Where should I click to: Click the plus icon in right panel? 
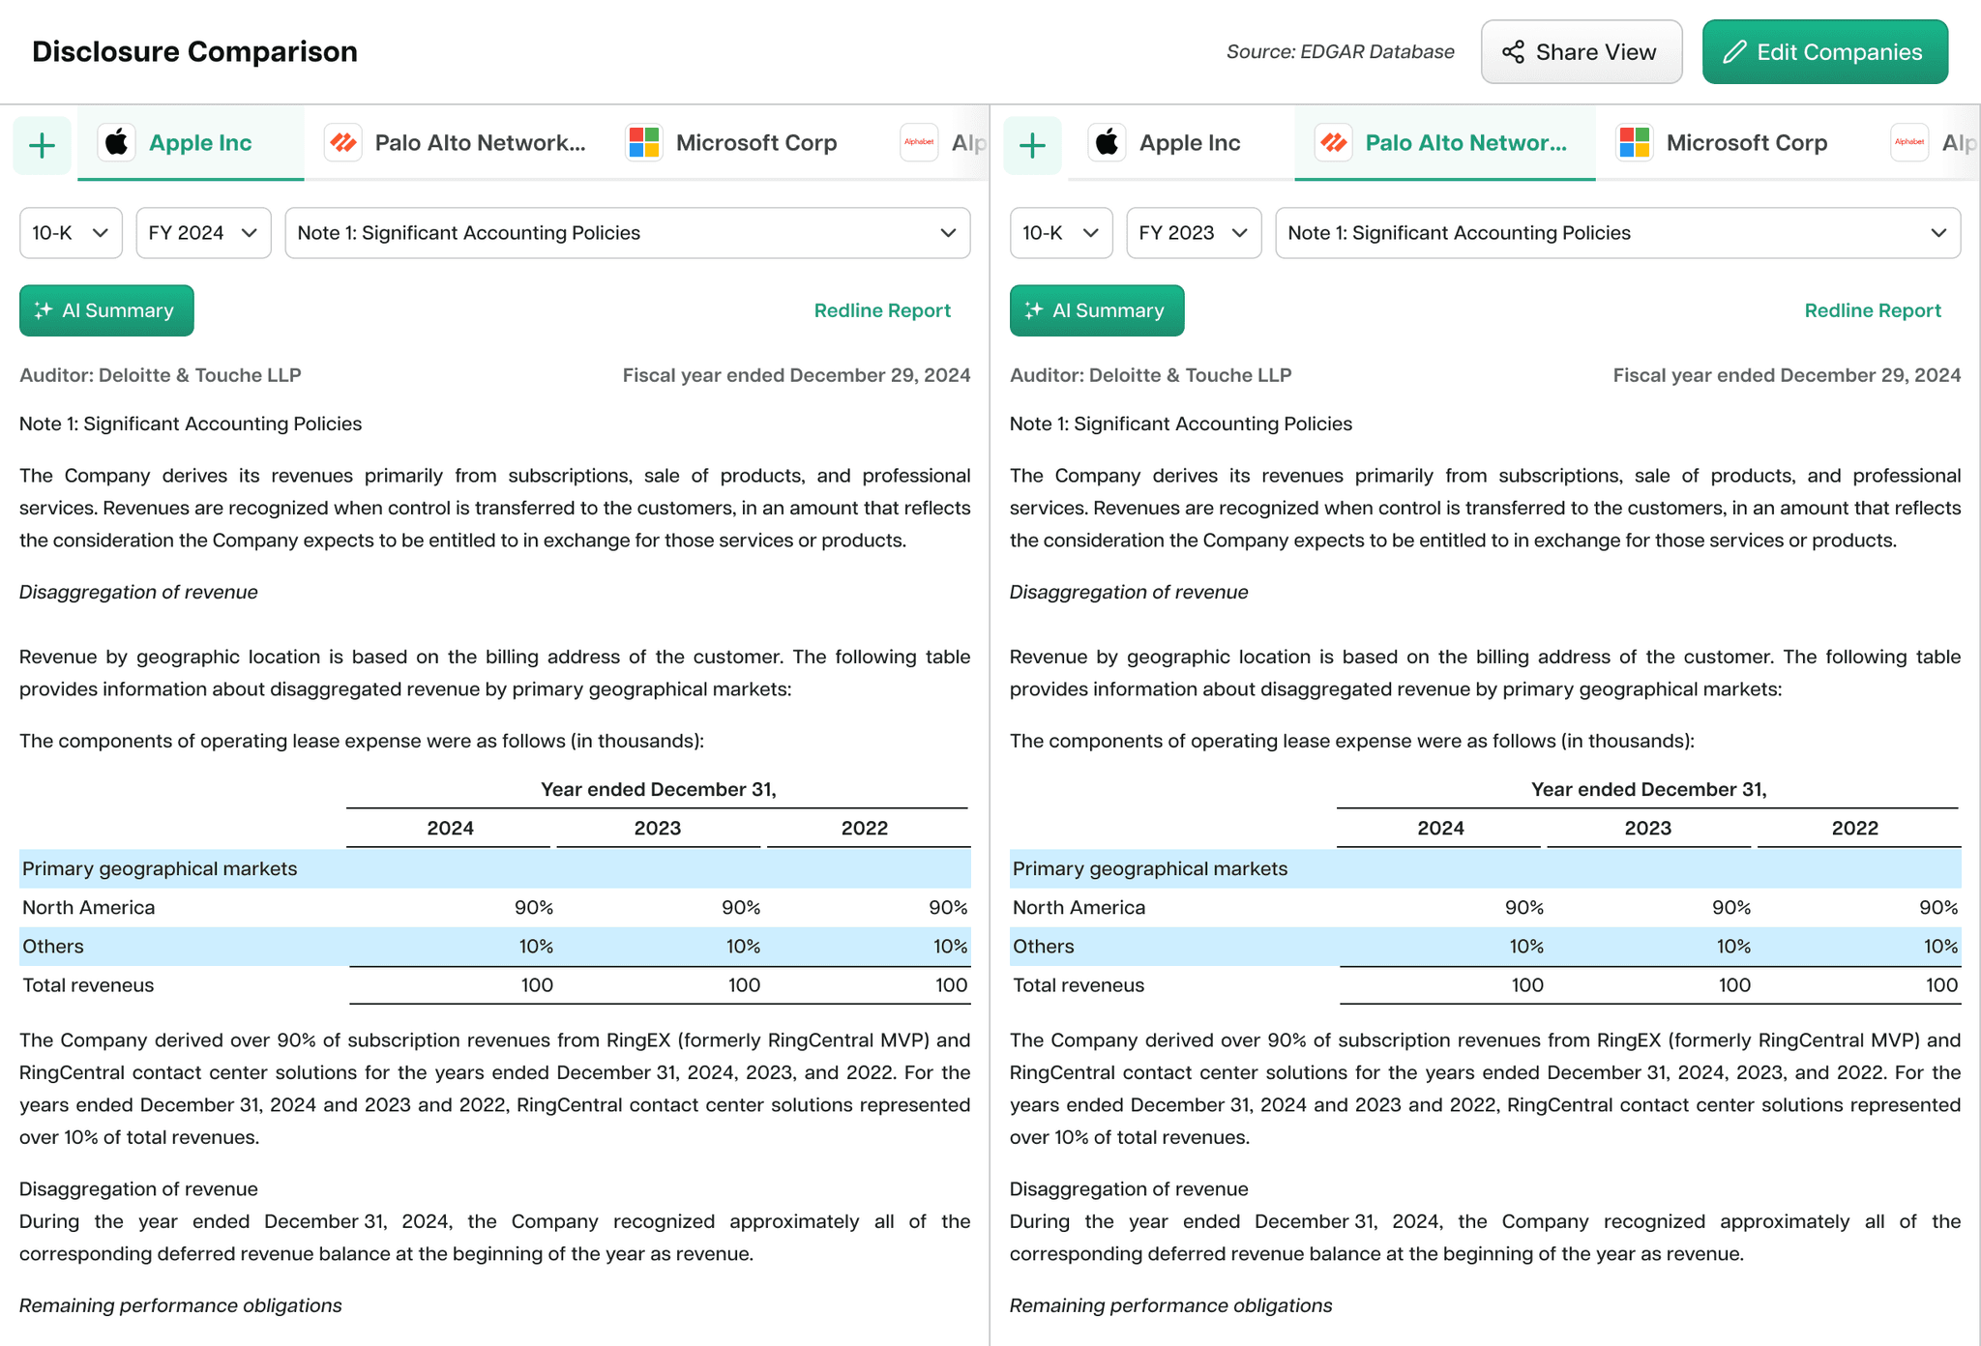pos(1032,146)
